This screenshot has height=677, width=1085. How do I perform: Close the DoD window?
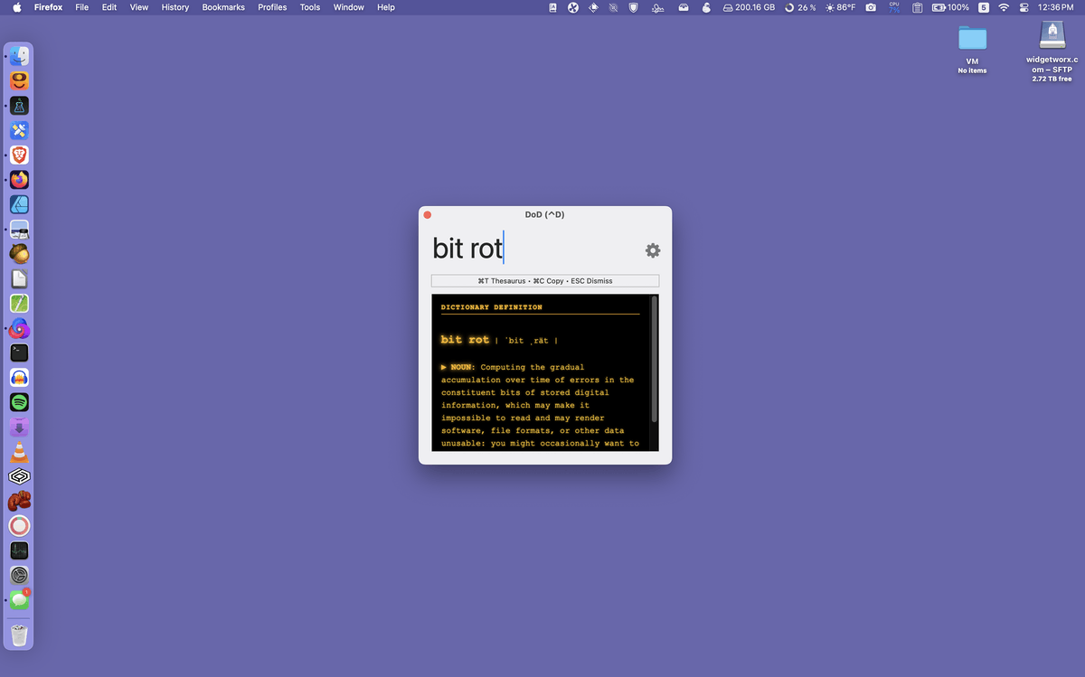tap(428, 214)
